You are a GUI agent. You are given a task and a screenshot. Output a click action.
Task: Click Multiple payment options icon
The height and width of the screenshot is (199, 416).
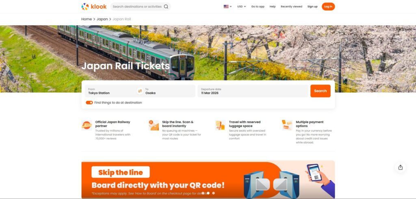click(x=287, y=125)
